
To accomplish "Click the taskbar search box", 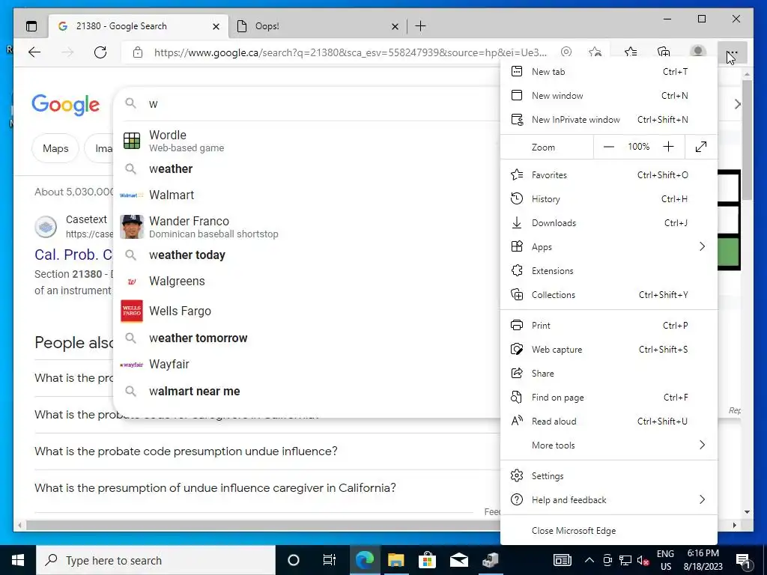I will point(156,560).
